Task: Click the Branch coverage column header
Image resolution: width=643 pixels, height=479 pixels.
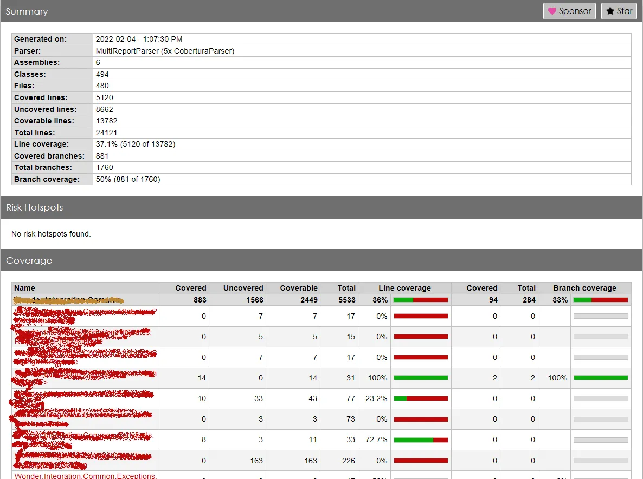Action: (584, 288)
